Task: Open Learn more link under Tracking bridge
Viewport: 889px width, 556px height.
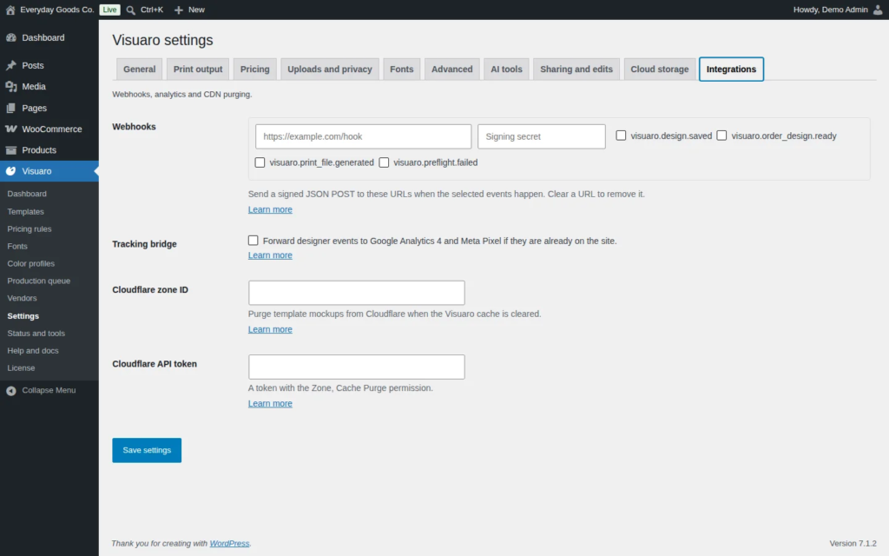Action: (x=270, y=255)
